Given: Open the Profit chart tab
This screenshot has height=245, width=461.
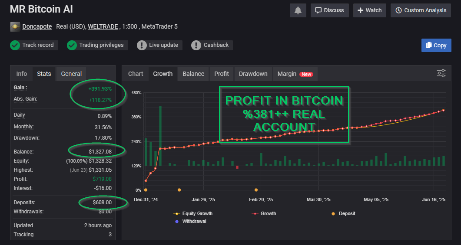Looking at the screenshot, I should click(222, 74).
